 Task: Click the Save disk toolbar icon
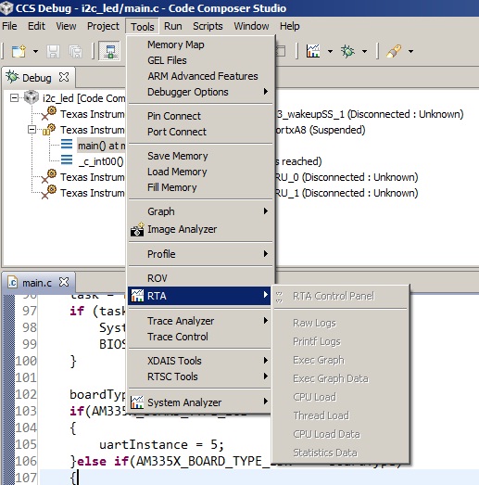click(x=53, y=51)
